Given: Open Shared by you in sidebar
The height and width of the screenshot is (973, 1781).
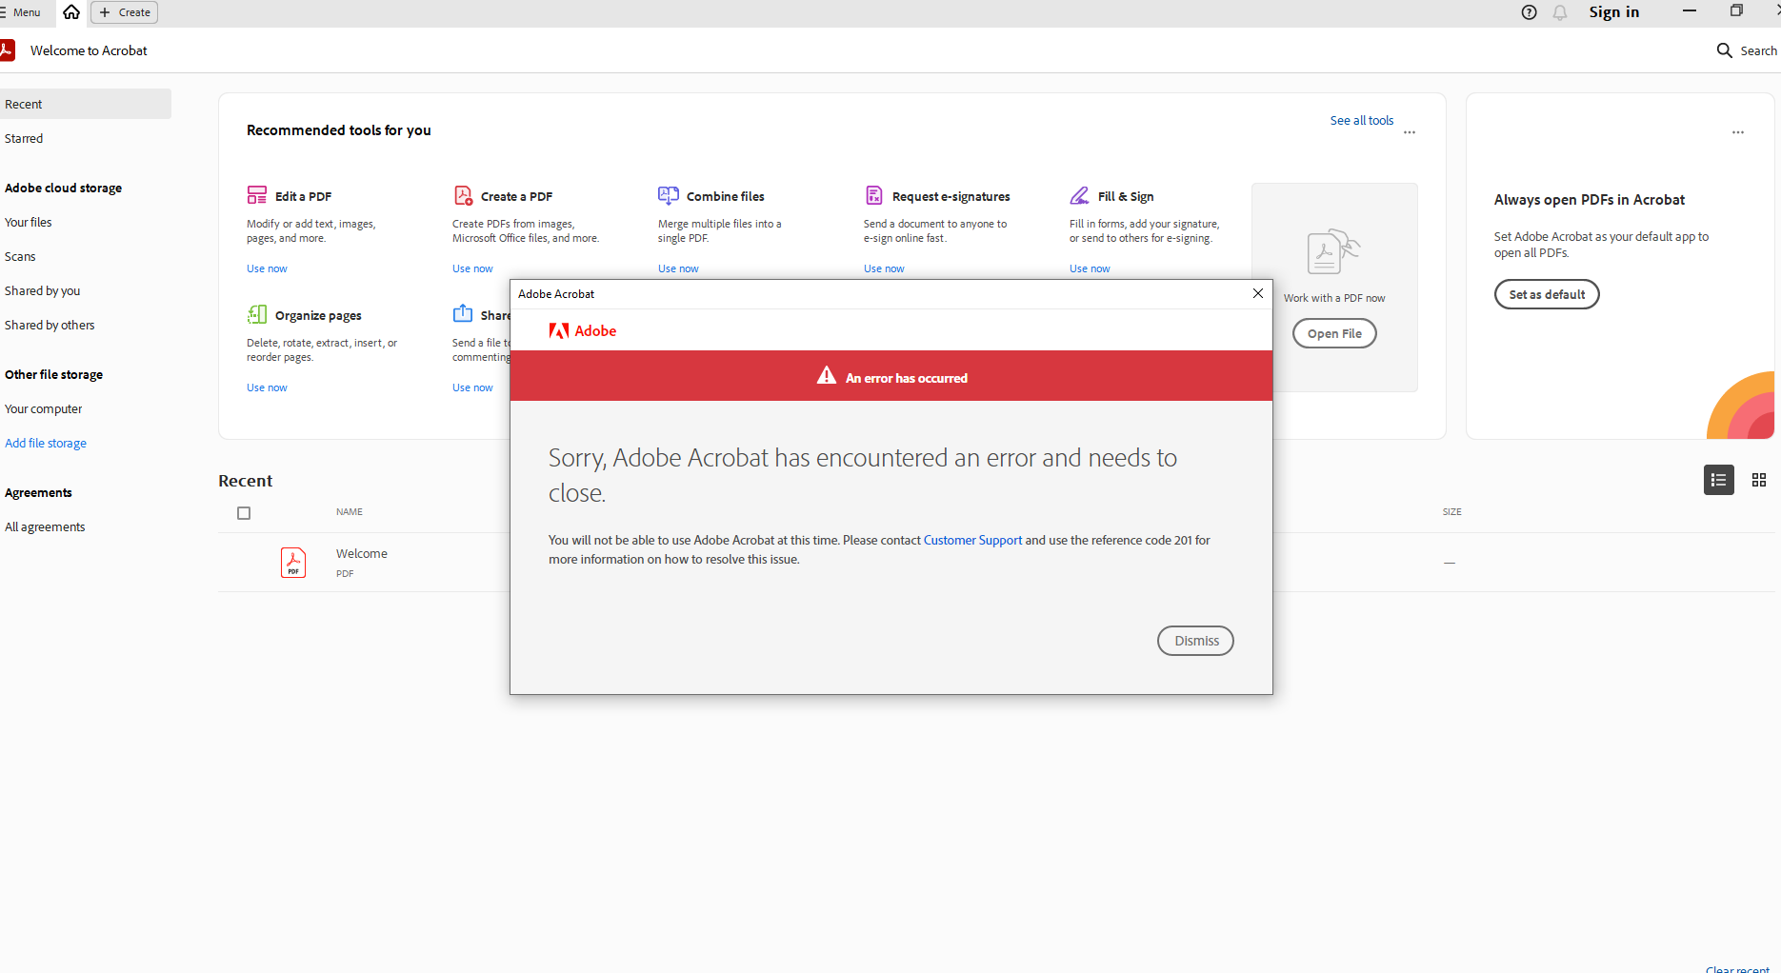Looking at the screenshot, I should (x=43, y=290).
